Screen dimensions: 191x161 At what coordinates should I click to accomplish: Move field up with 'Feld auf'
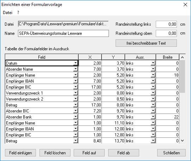pyautogui.click(x=89, y=153)
